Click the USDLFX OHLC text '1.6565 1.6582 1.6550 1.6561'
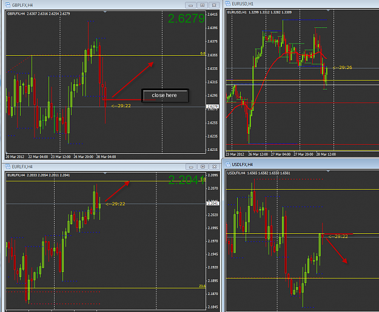The image size is (379, 312). pyautogui.click(x=269, y=173)
